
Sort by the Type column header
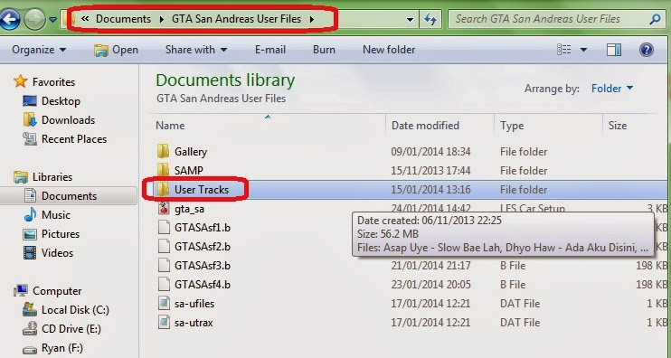pyautogui.click(x=512, y=126)
